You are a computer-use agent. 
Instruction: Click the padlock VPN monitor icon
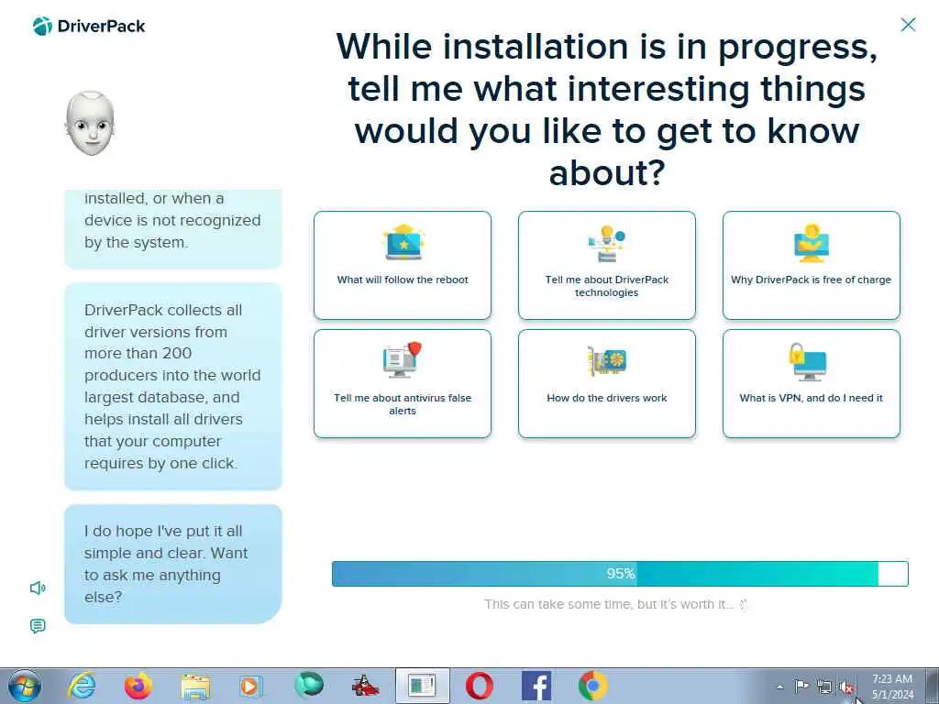807,361
